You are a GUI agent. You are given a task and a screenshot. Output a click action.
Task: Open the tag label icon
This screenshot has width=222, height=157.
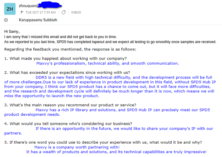pos(64,12)
